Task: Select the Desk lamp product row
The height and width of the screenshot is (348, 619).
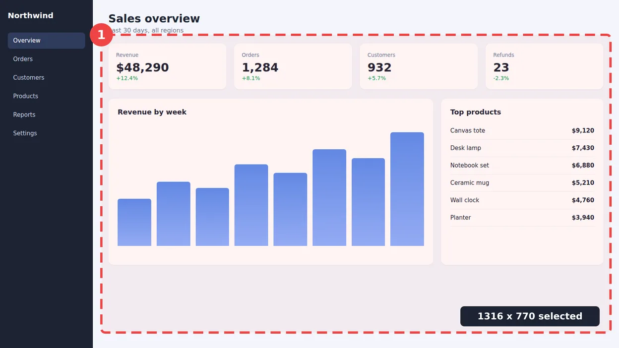Action: point(522,148)
